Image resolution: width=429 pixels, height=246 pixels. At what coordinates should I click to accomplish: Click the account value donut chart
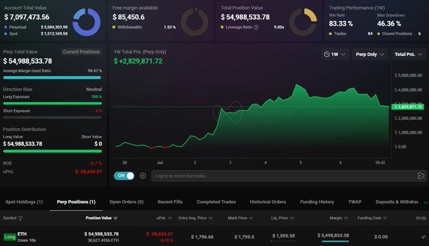click(86, 22)
